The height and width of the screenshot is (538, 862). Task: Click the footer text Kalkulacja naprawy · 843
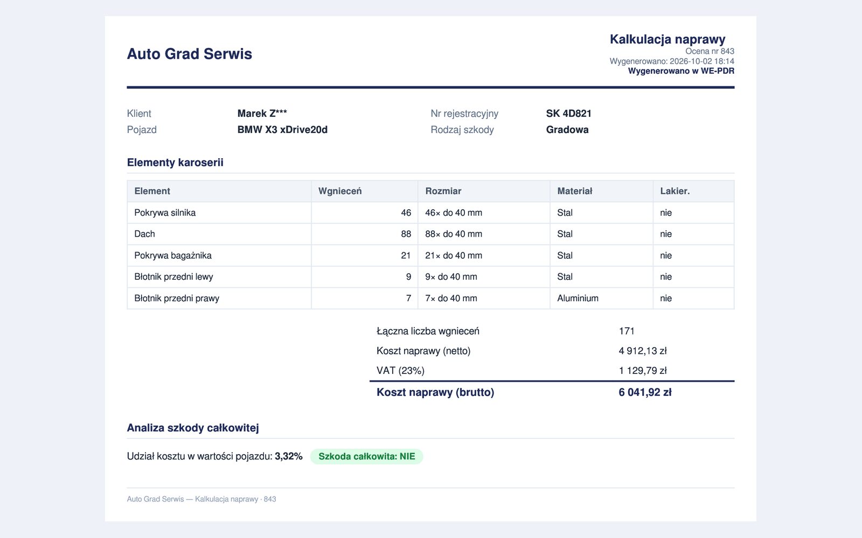pos(235,499)
